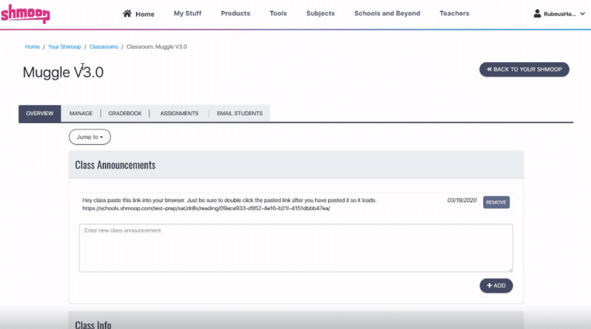Open the Teachers menu
The width and height of the screenshot is (591, 329).
click(454, 13)
